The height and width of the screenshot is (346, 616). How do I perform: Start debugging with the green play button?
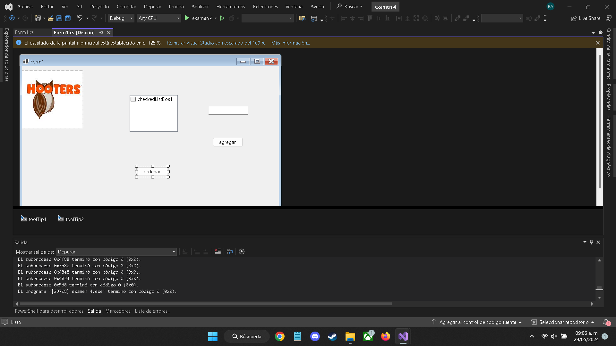click(x=187, y=18)
